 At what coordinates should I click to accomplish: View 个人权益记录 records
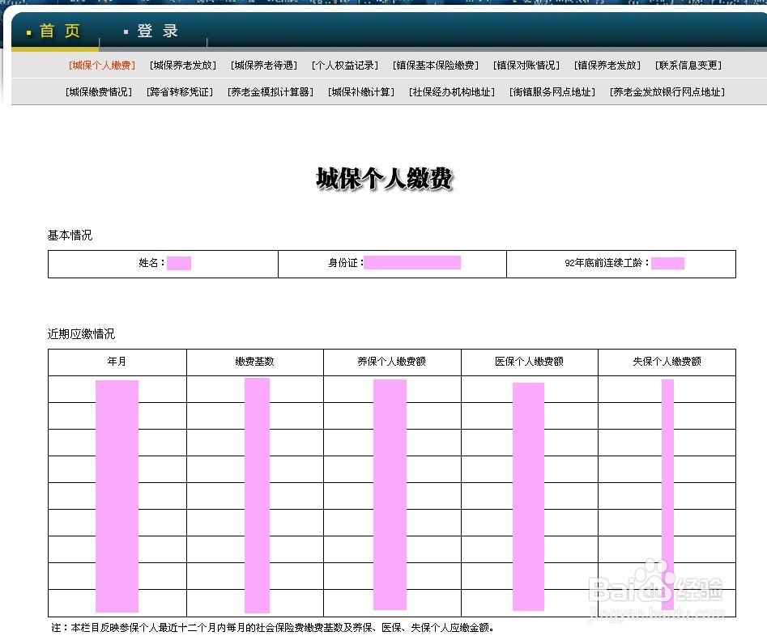pos(343,65)
